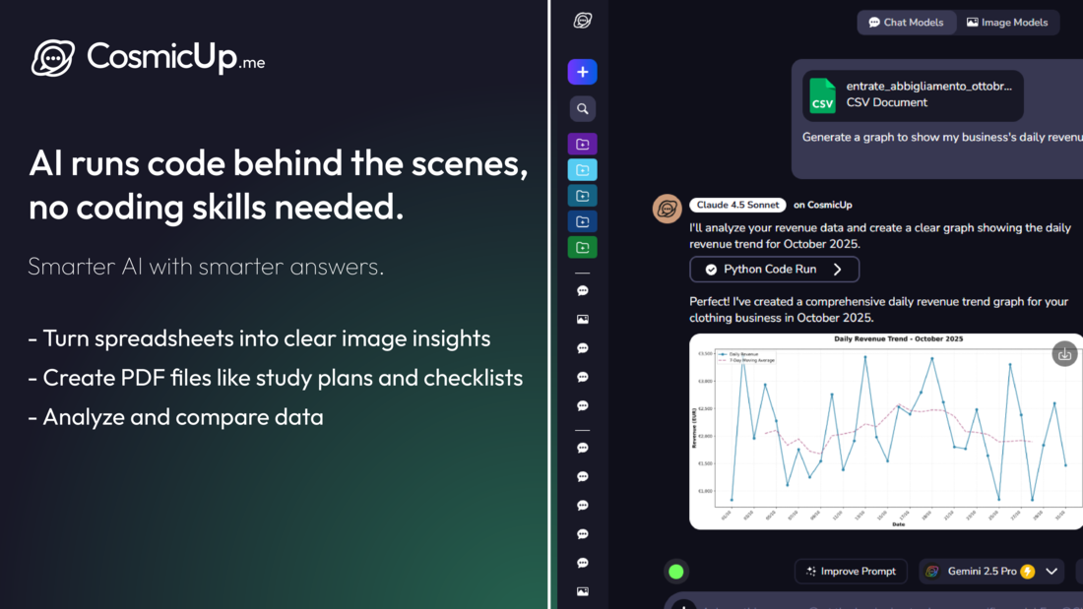Download the revenue trend graph
This screenshot has height=609, width=1083.
(x=1064, y=353)
